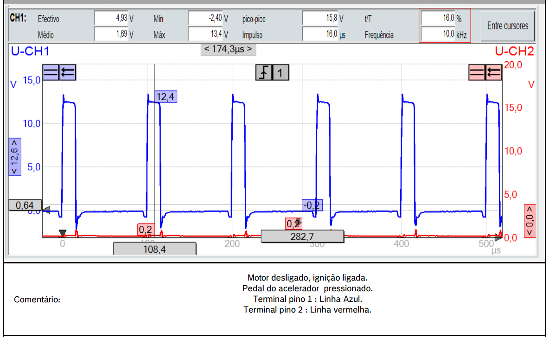The image size is (549, 339).
Task: Click the 108,4 time cursor handle
Action: (x=154, y=249)
